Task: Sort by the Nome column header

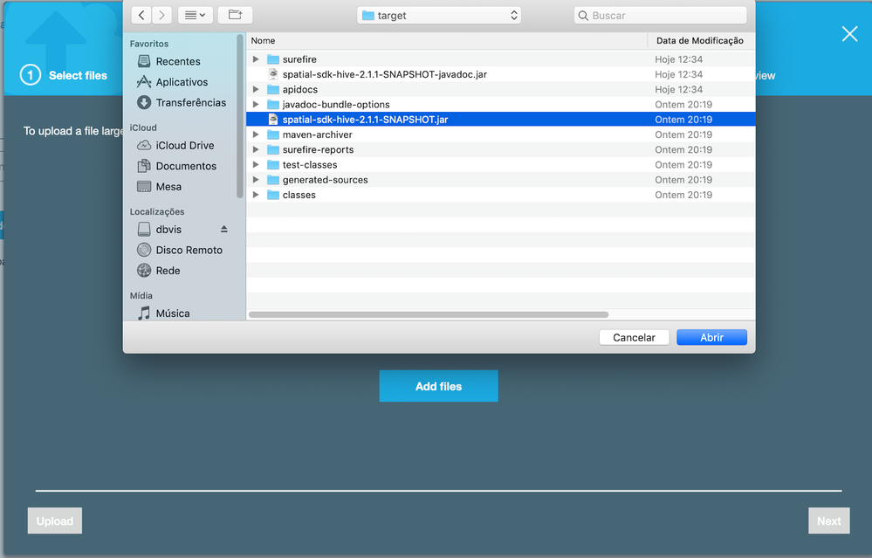Action: [447, 41]
